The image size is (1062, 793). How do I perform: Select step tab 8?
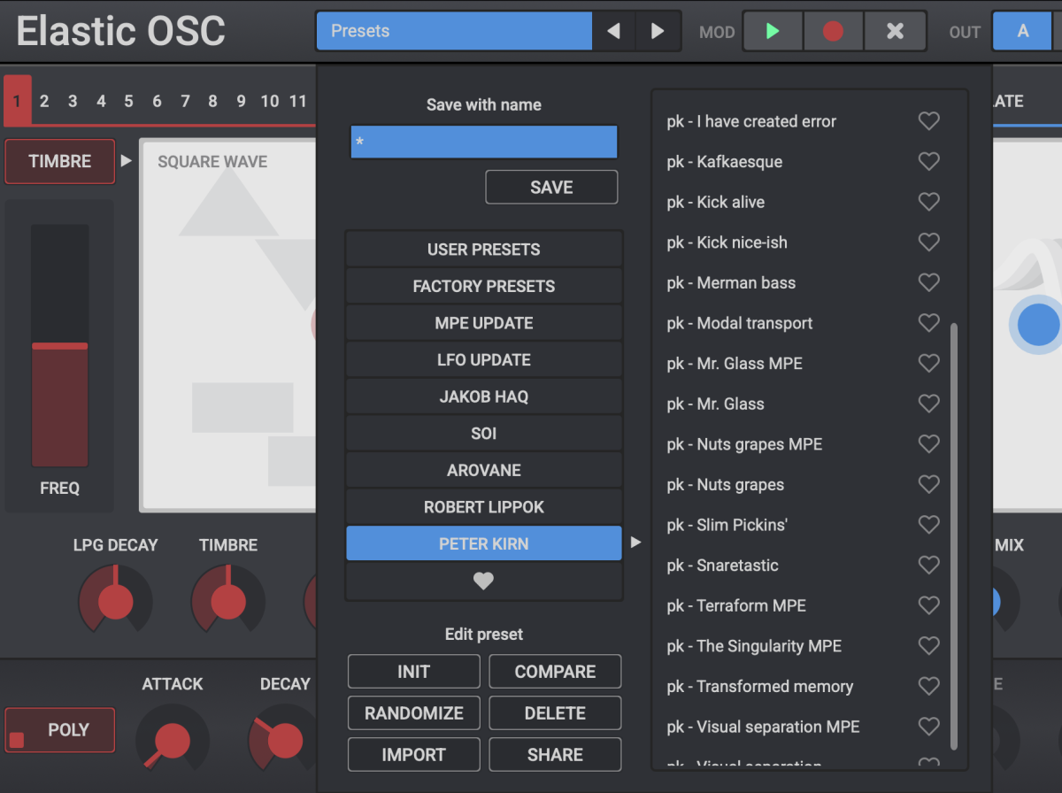pos(212,101)
